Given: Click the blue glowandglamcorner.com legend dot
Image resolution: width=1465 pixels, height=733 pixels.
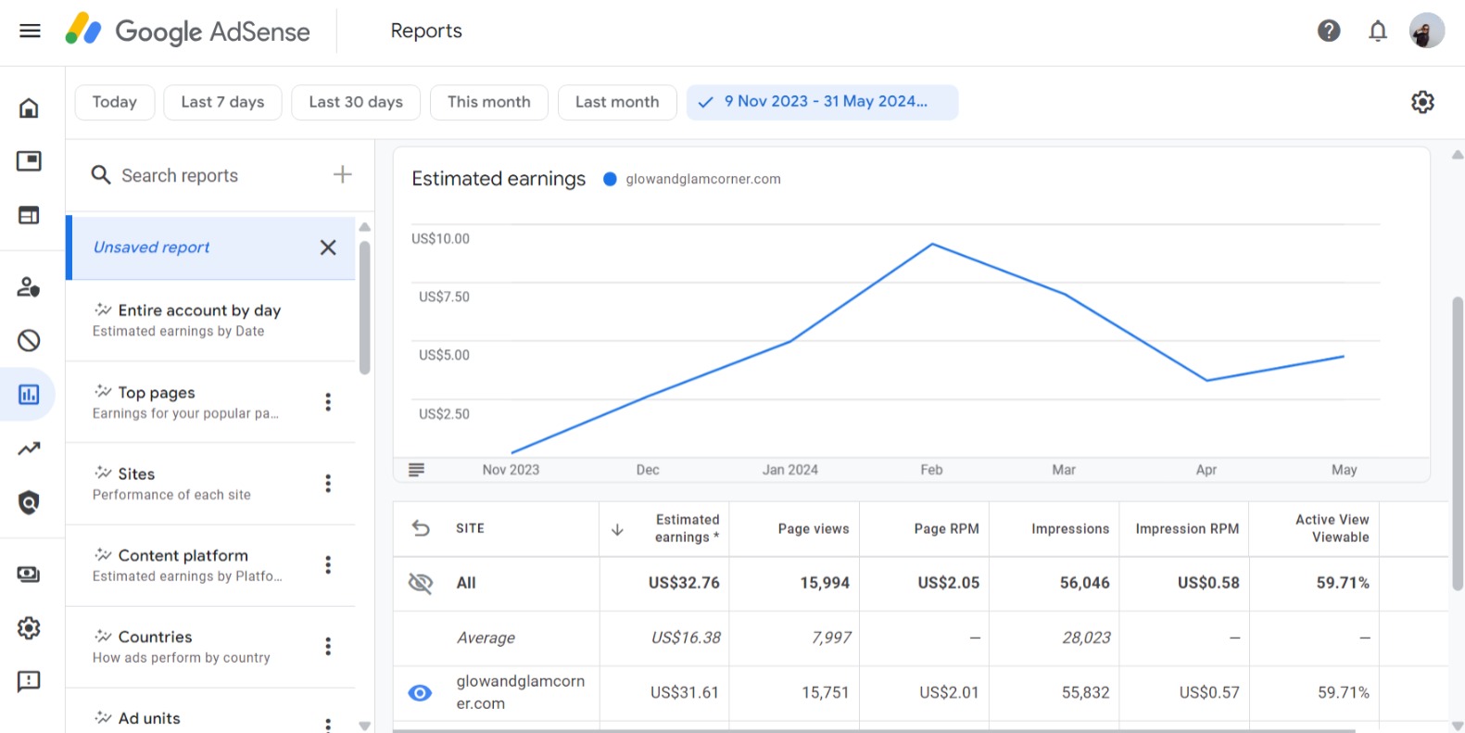Looking at the screenshot, I should tap(610, 179).
